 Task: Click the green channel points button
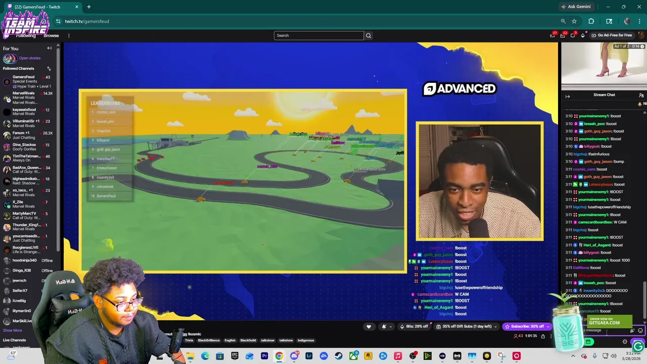pyautogui.click(x=588, y=342)
